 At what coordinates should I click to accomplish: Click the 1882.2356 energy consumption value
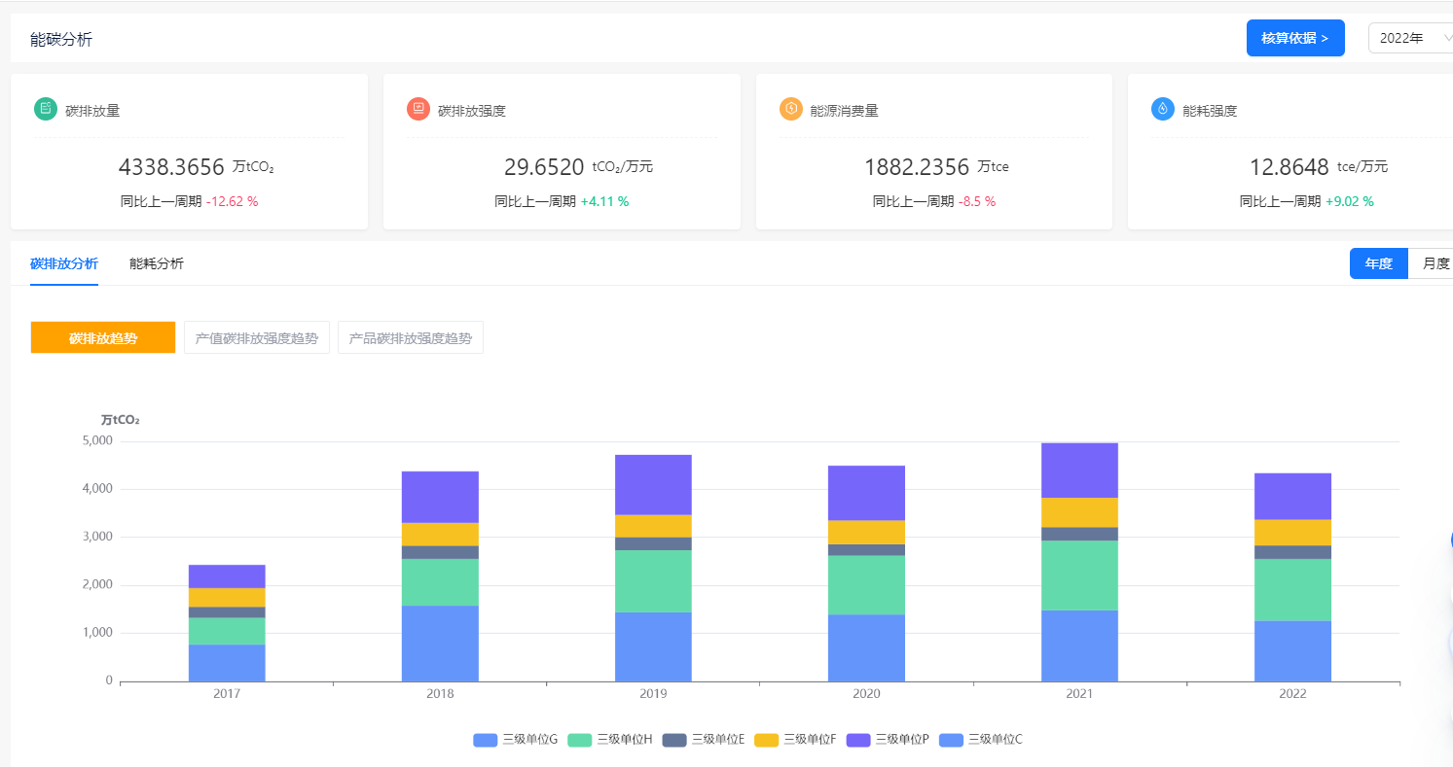917,167
